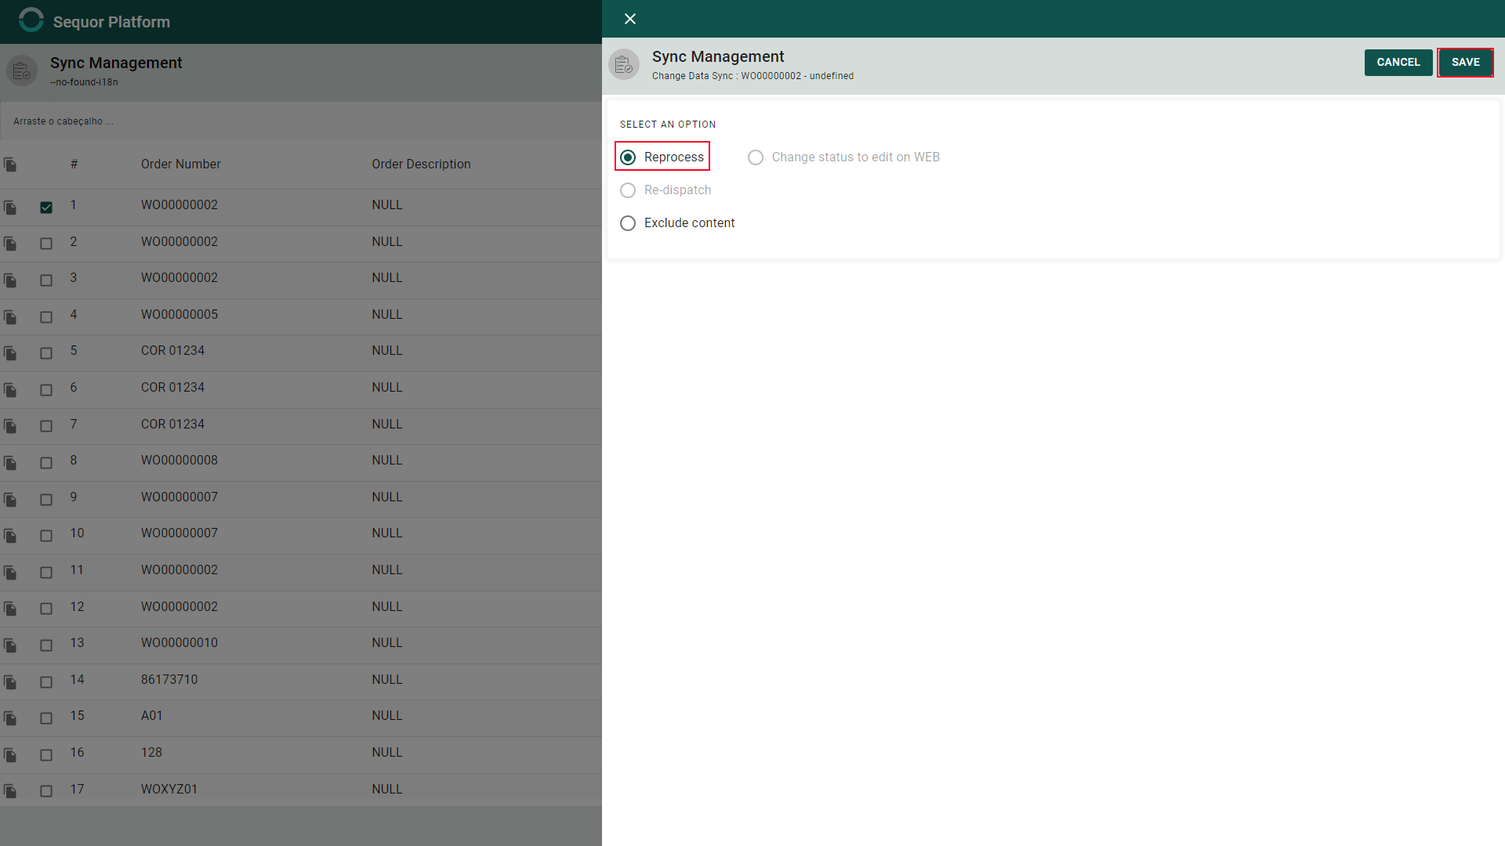Image resolution: width=1505 pixels, height=846 pixels.
Task: Click the copy icon for row 6
Action: pyautogui.click(x=10, y=390)
